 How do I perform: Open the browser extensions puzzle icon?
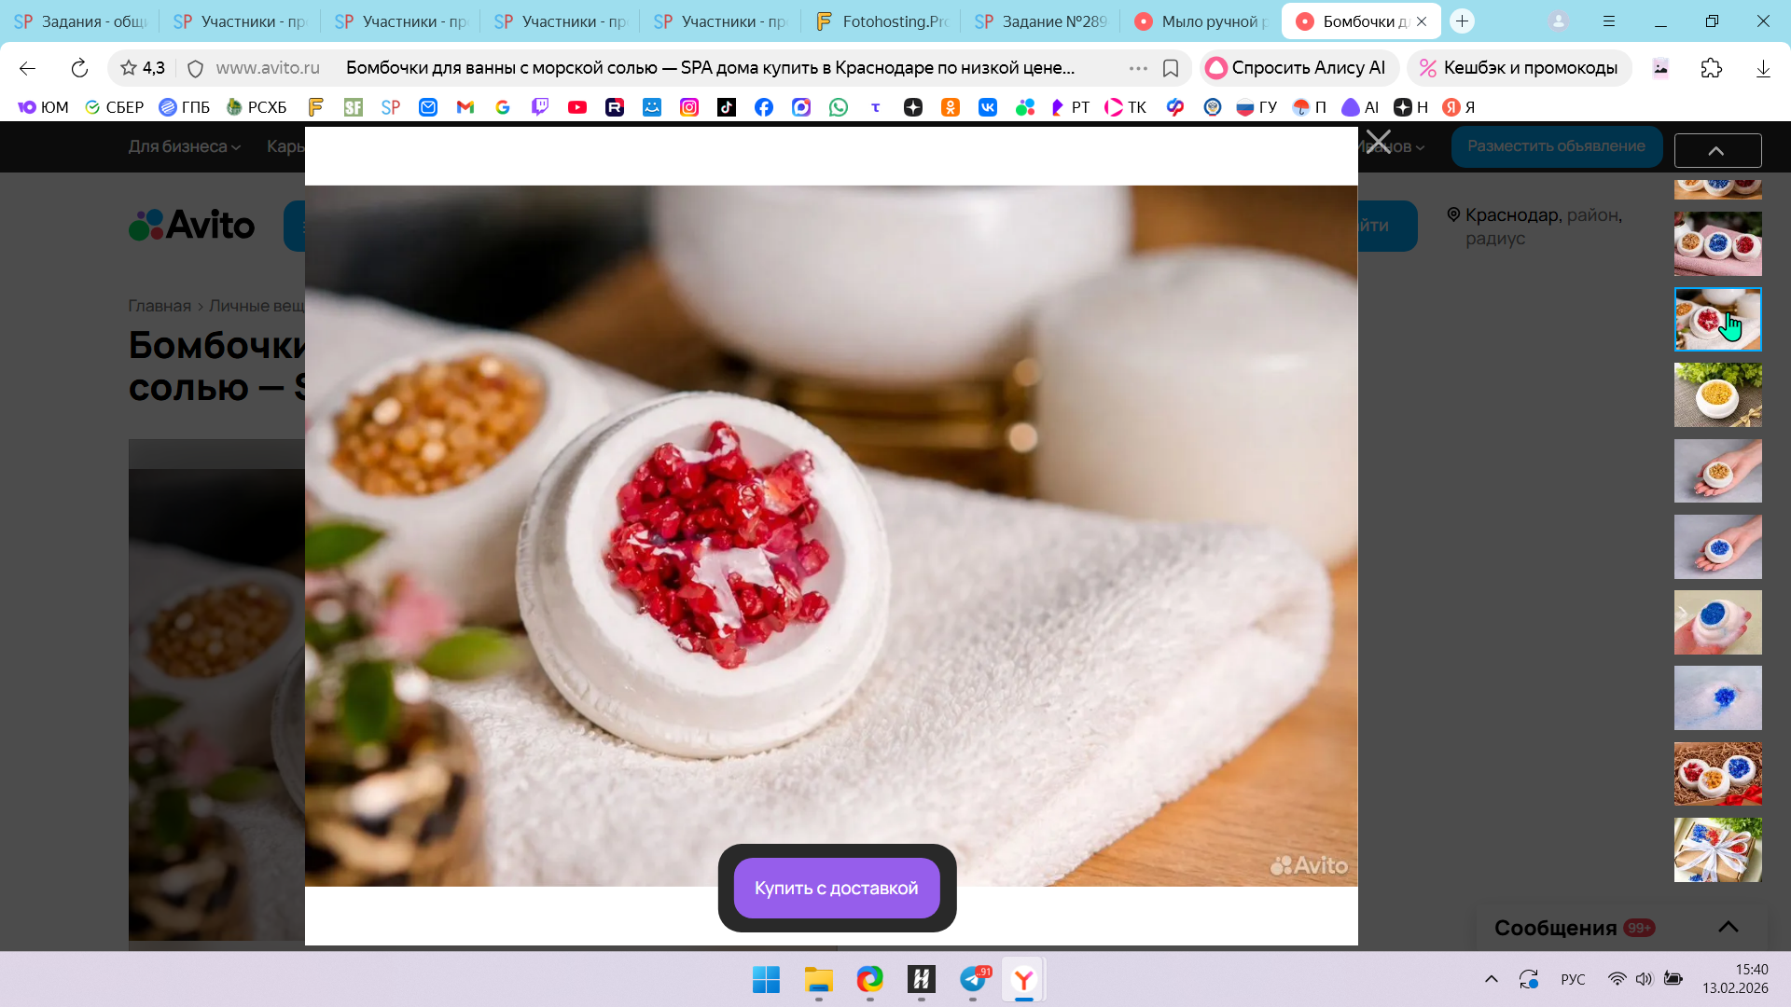(1711, 68)
